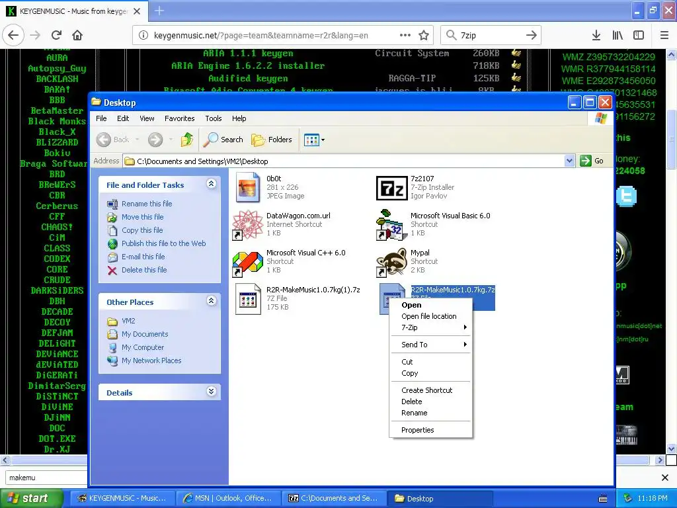Close the KEYGENMUSiC browser tab
The width and height of the screenshot is (677, 508).
[137, 11]
